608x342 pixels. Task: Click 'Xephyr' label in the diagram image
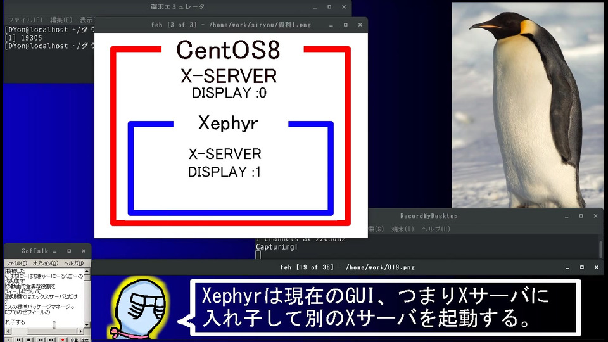(x=228, y=123)
